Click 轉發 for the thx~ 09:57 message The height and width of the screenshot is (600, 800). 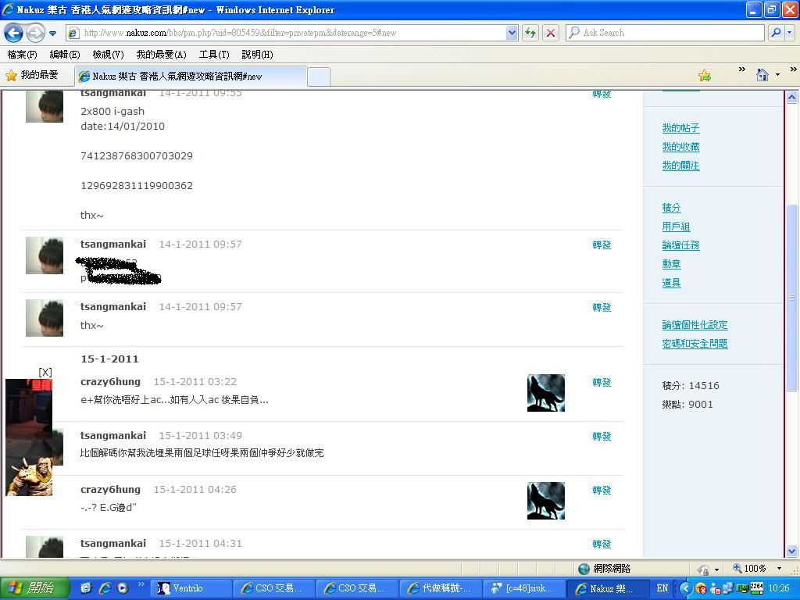pyautogui.click(x=602, y=307)
